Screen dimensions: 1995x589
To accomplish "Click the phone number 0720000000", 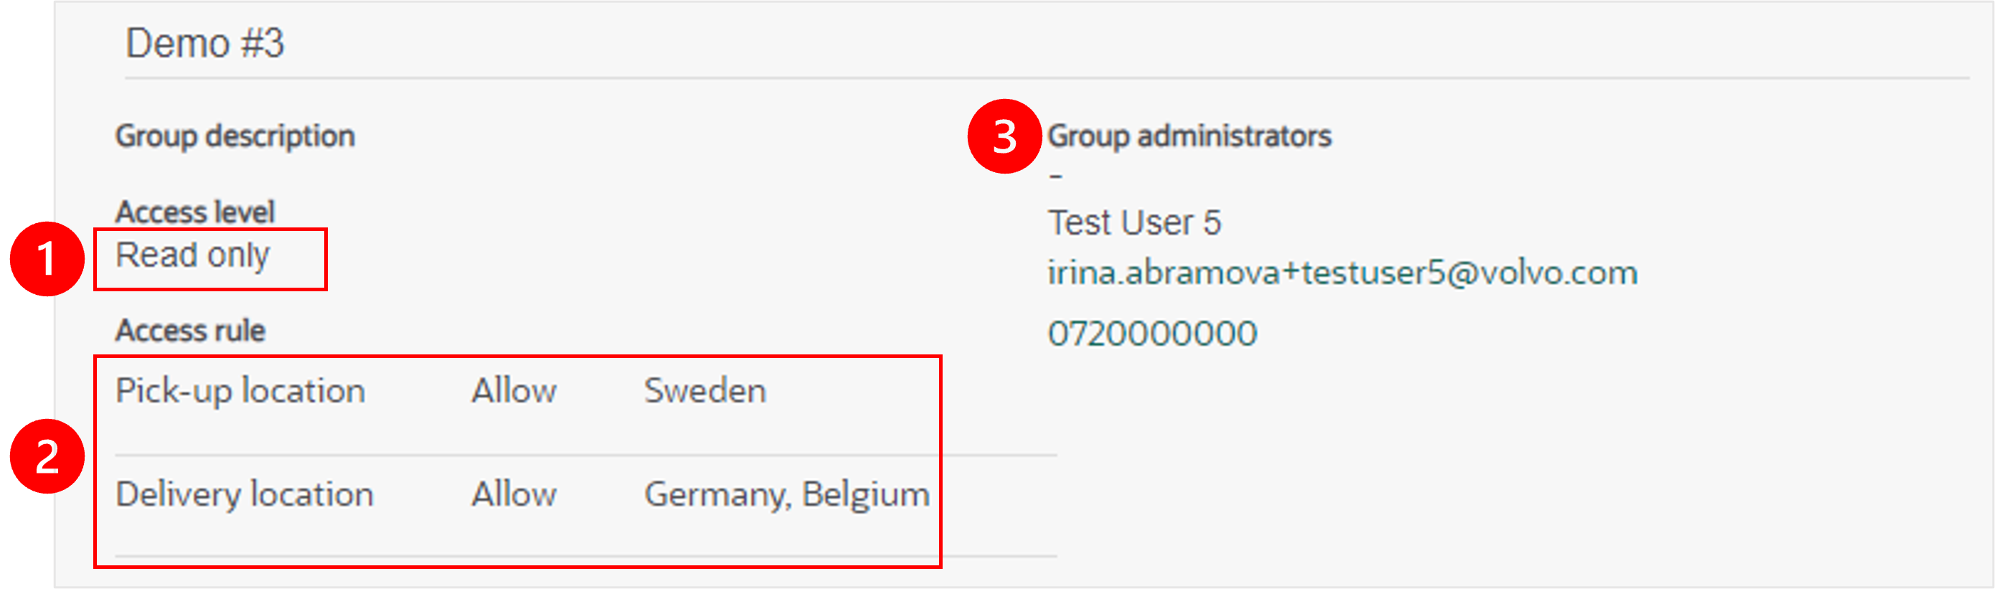I will 1151,334.
